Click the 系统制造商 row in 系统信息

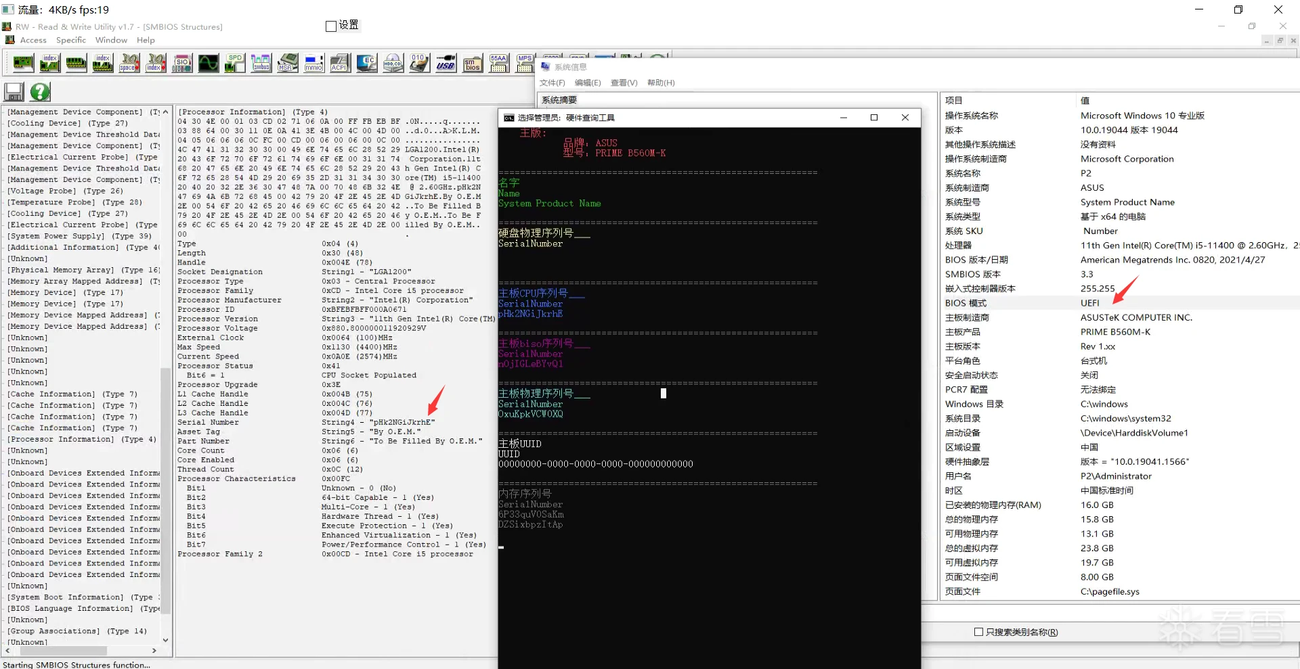coord(1121,188)
